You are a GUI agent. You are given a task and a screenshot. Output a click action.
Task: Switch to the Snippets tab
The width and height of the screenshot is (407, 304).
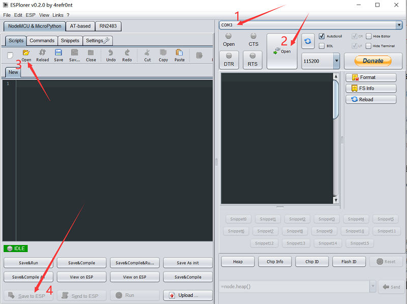pyautogui.click(x=70, y=41)
